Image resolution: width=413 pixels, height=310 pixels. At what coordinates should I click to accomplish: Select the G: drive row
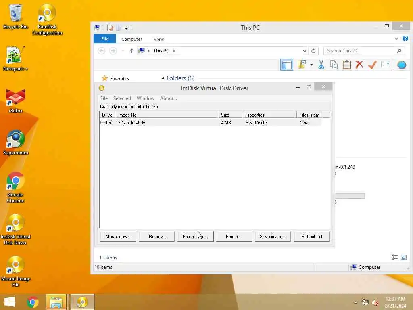coord(211,123)
